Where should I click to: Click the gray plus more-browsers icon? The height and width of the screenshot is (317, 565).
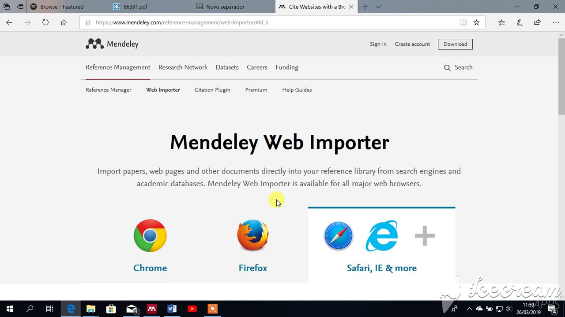point(425,236)
